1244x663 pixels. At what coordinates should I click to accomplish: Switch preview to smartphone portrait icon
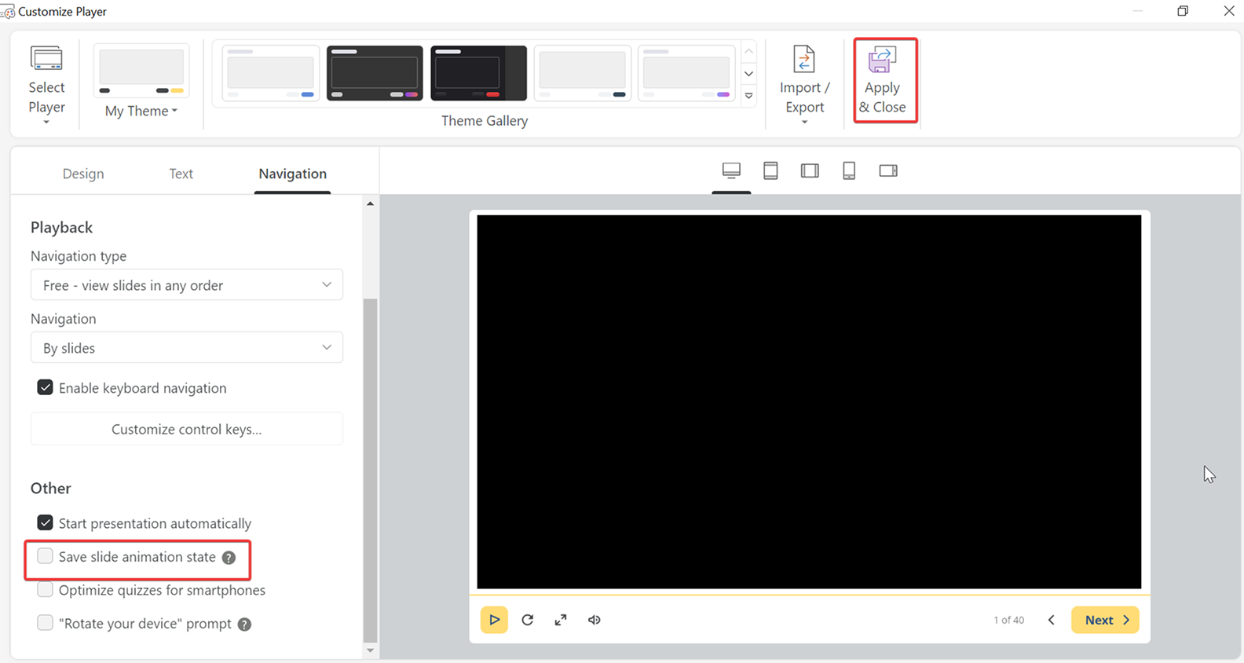(849, 170)
